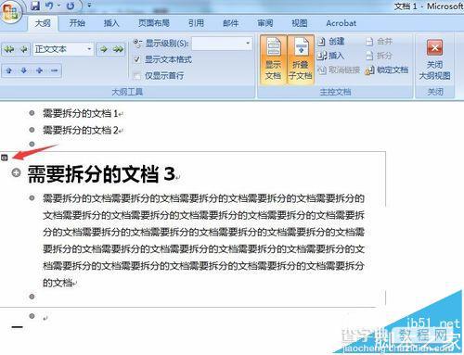This screenshot has width=464, height=355.
Task: Open the 正文文本 outline level dropdown
Action: pos(89,49)
